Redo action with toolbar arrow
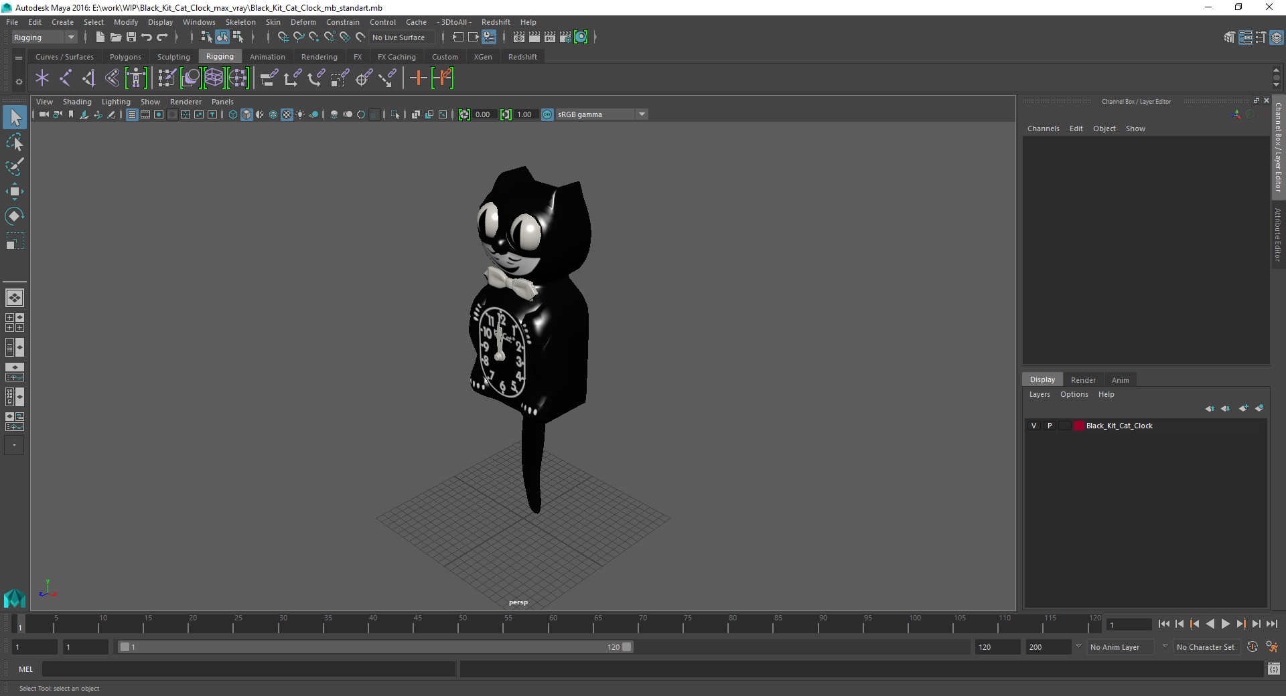The width and height of the screenshot is (1286, 696). [x=162, y=37]
